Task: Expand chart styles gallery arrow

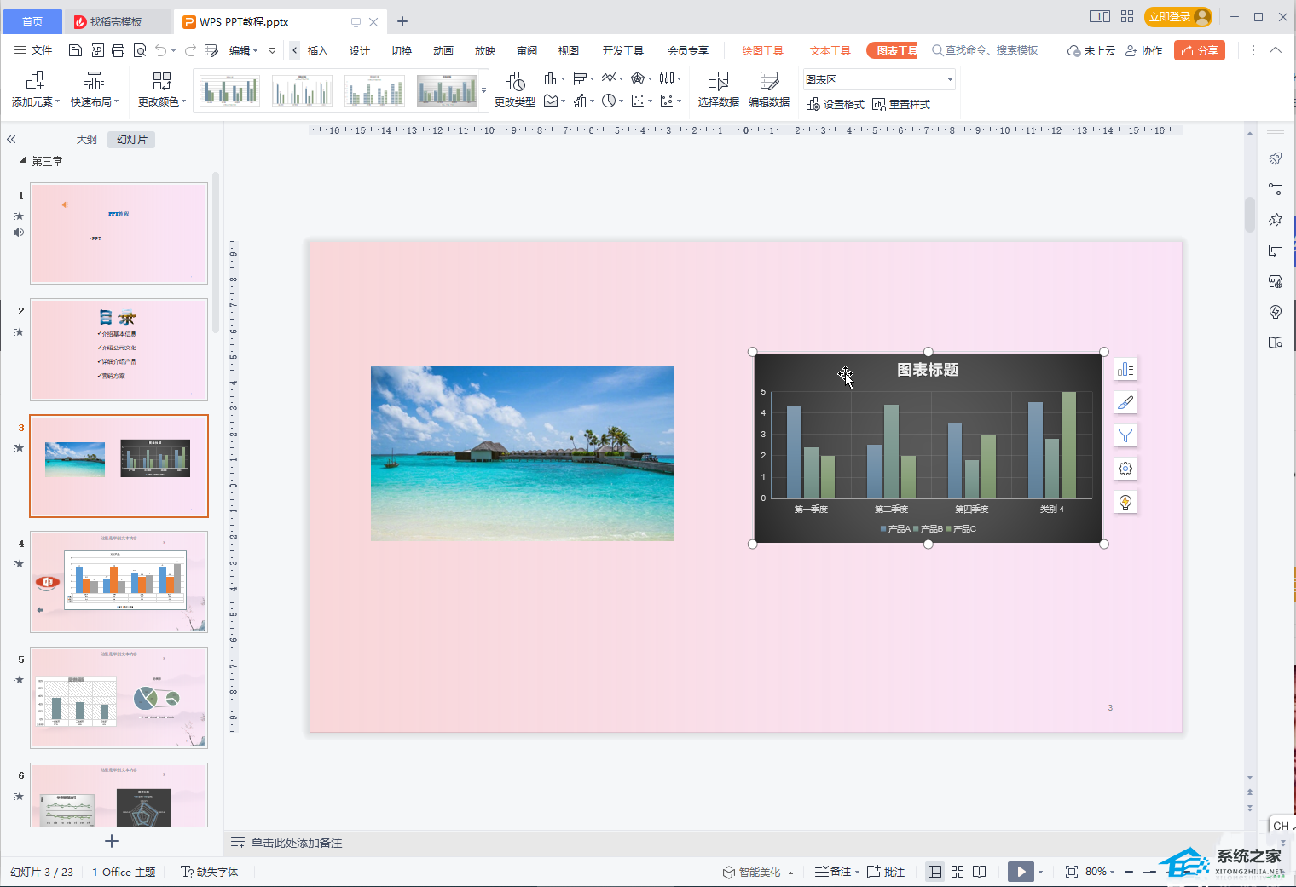Action: [x=484, y=90]
